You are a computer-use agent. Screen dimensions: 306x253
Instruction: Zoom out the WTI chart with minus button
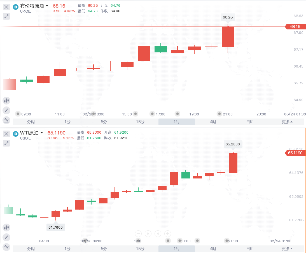[138, 233]
